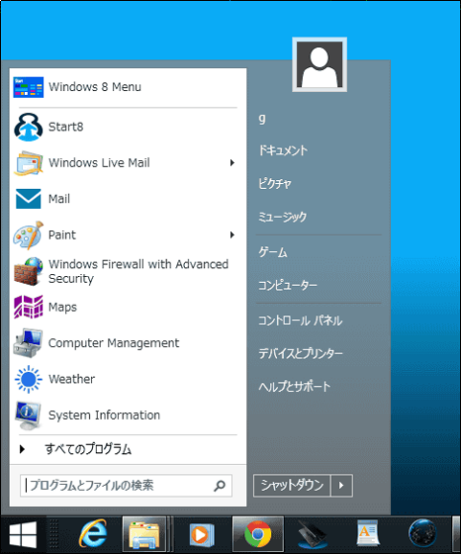Focus the プログラムとファイルの検索 search box
The height and width of the screenshot is (554, 461).
(x=126, y=486)
